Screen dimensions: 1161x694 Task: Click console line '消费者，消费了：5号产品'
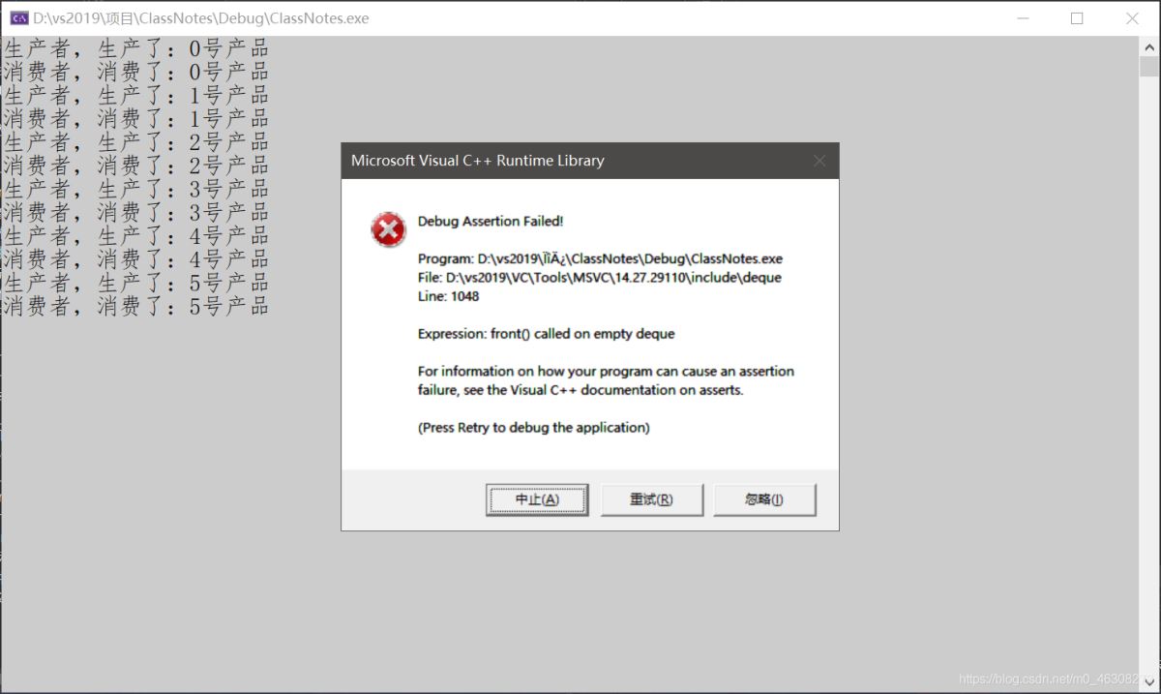(135, 306)
